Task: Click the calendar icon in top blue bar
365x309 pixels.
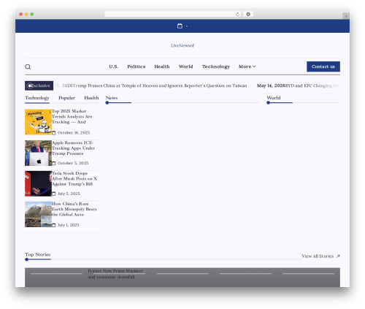Action: coord(180,26)
